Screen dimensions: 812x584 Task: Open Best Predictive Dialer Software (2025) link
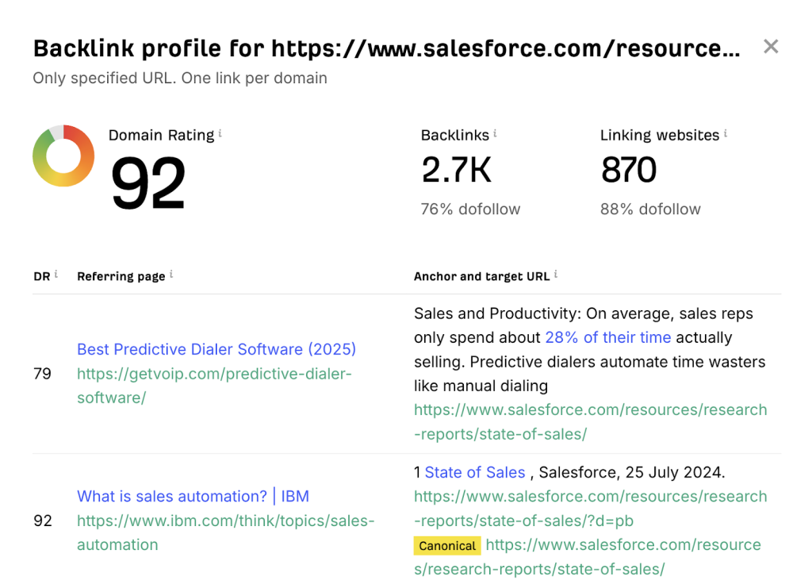216,349
